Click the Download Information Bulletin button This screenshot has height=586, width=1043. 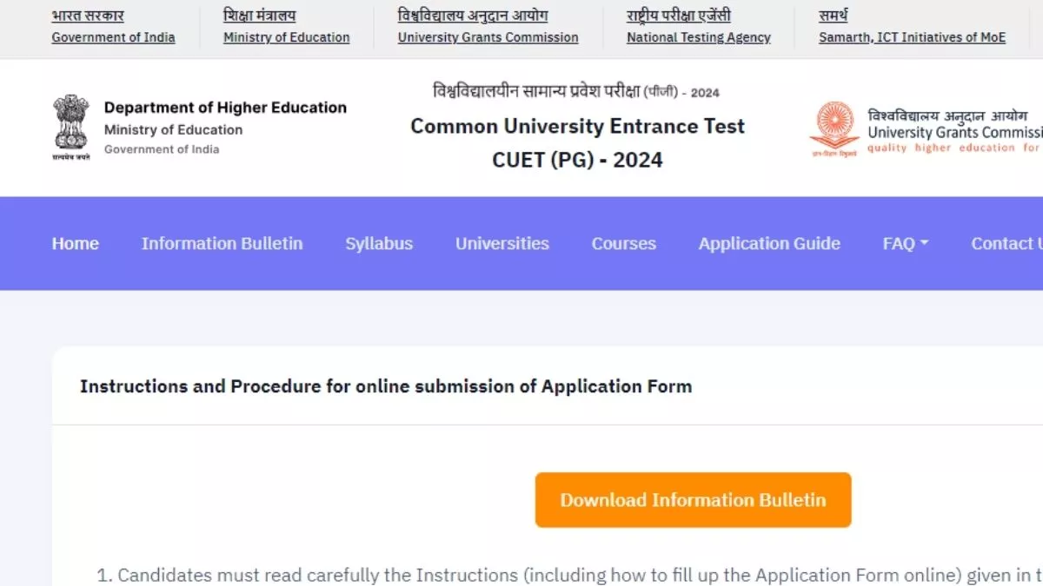pos(693,500)
